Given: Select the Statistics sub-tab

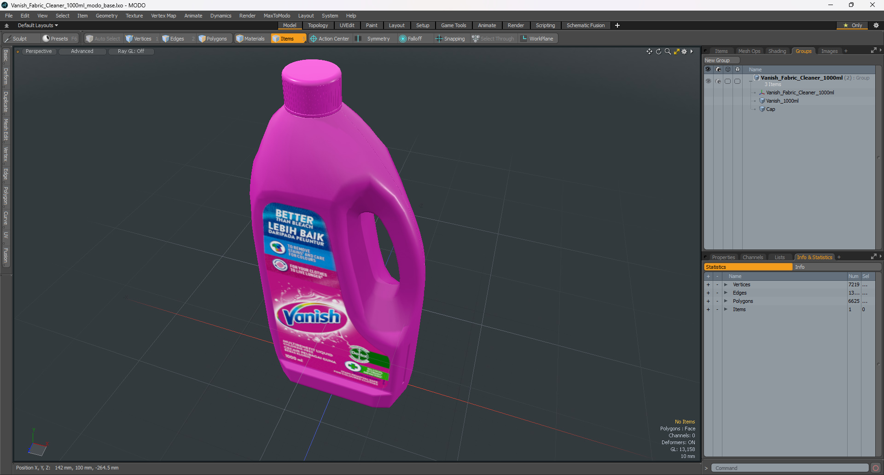Looking at the screenshot, I should (748, 267).
